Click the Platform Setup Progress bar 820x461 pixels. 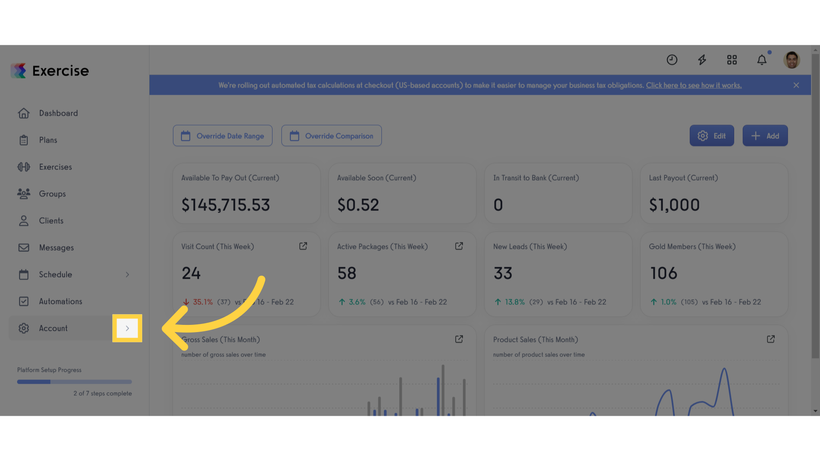click(x=74, y=382)
